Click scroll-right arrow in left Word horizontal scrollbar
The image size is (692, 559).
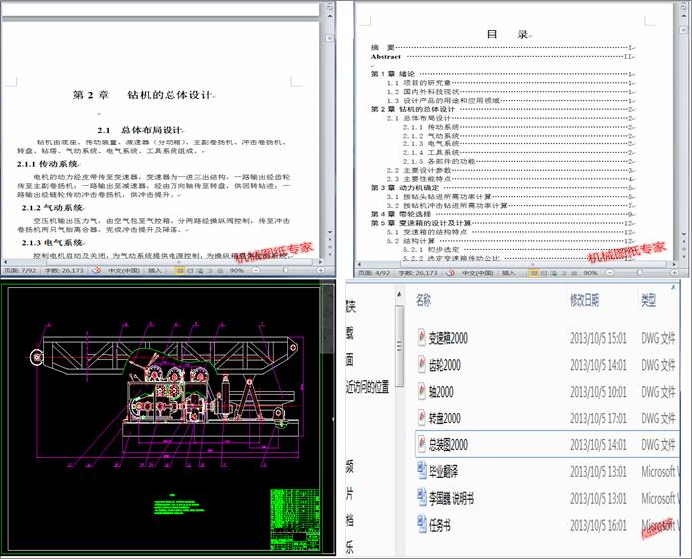pos(321,262)
